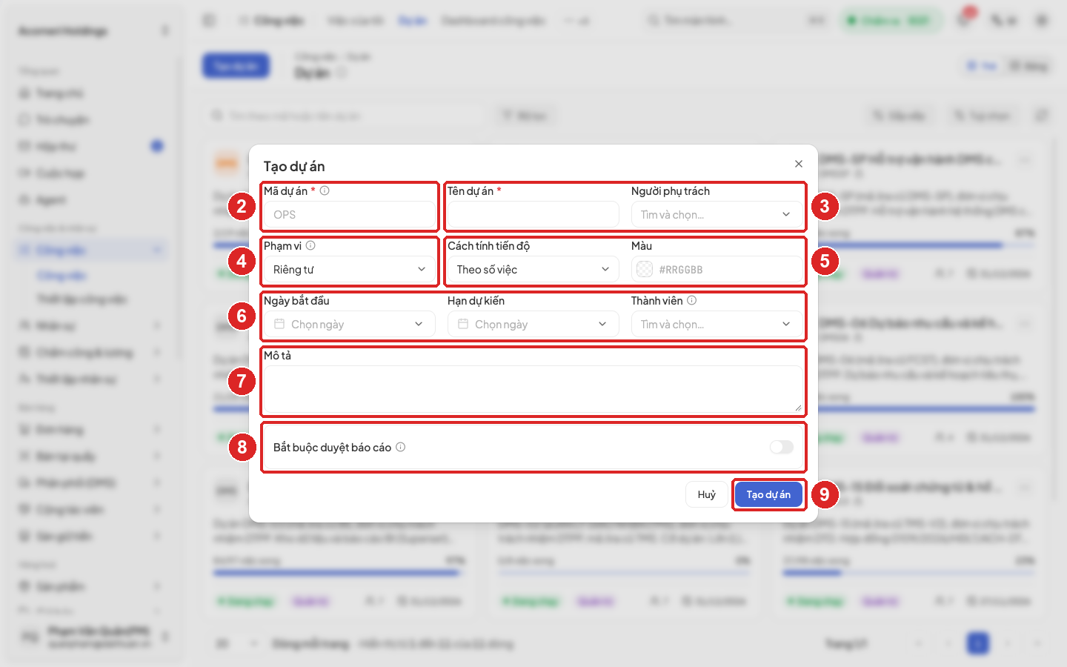1067x667 pixels.
Task: Click the info icon next to Mã dự án
Action: pyautogui.click(x=325, y=190)
